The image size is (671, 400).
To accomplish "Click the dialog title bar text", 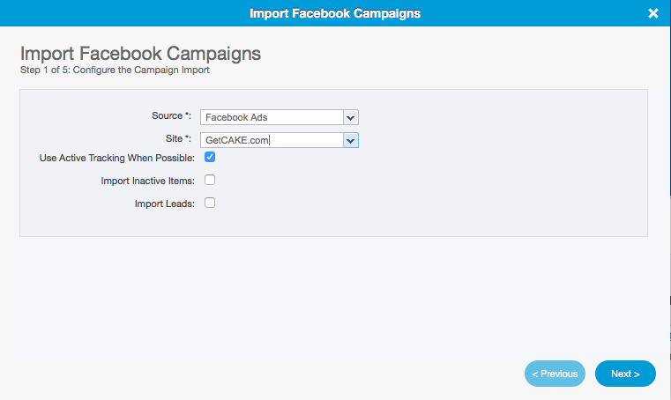I will click(x=335, y=13).
